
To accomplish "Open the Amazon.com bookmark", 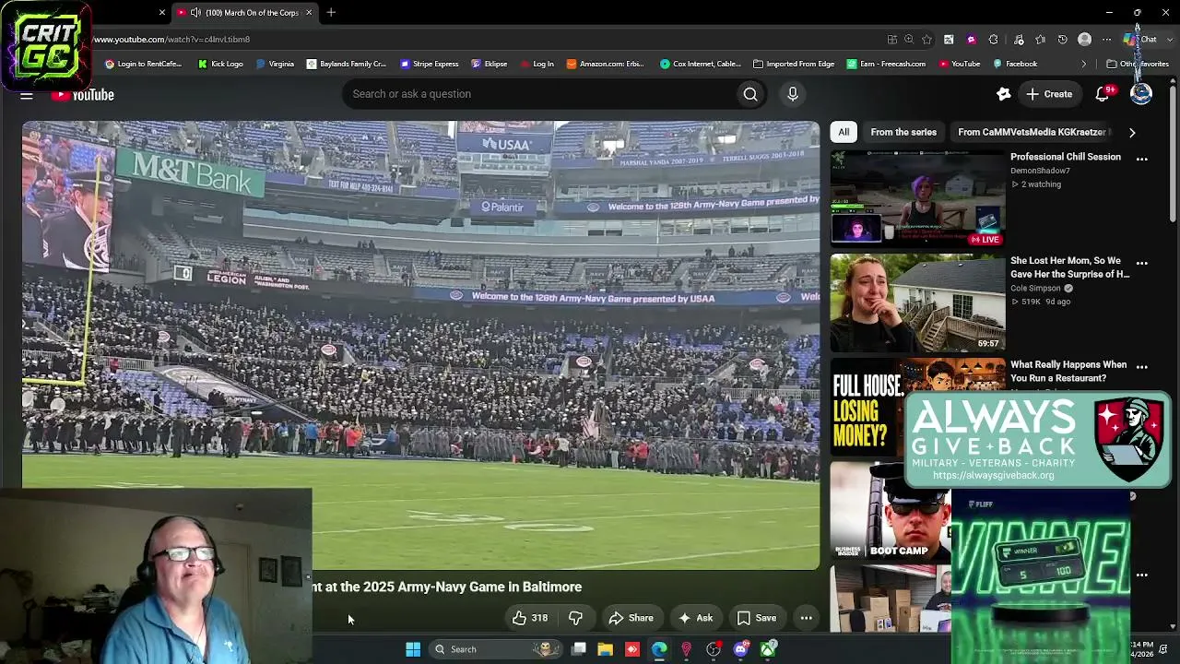I will click(605, 65).
